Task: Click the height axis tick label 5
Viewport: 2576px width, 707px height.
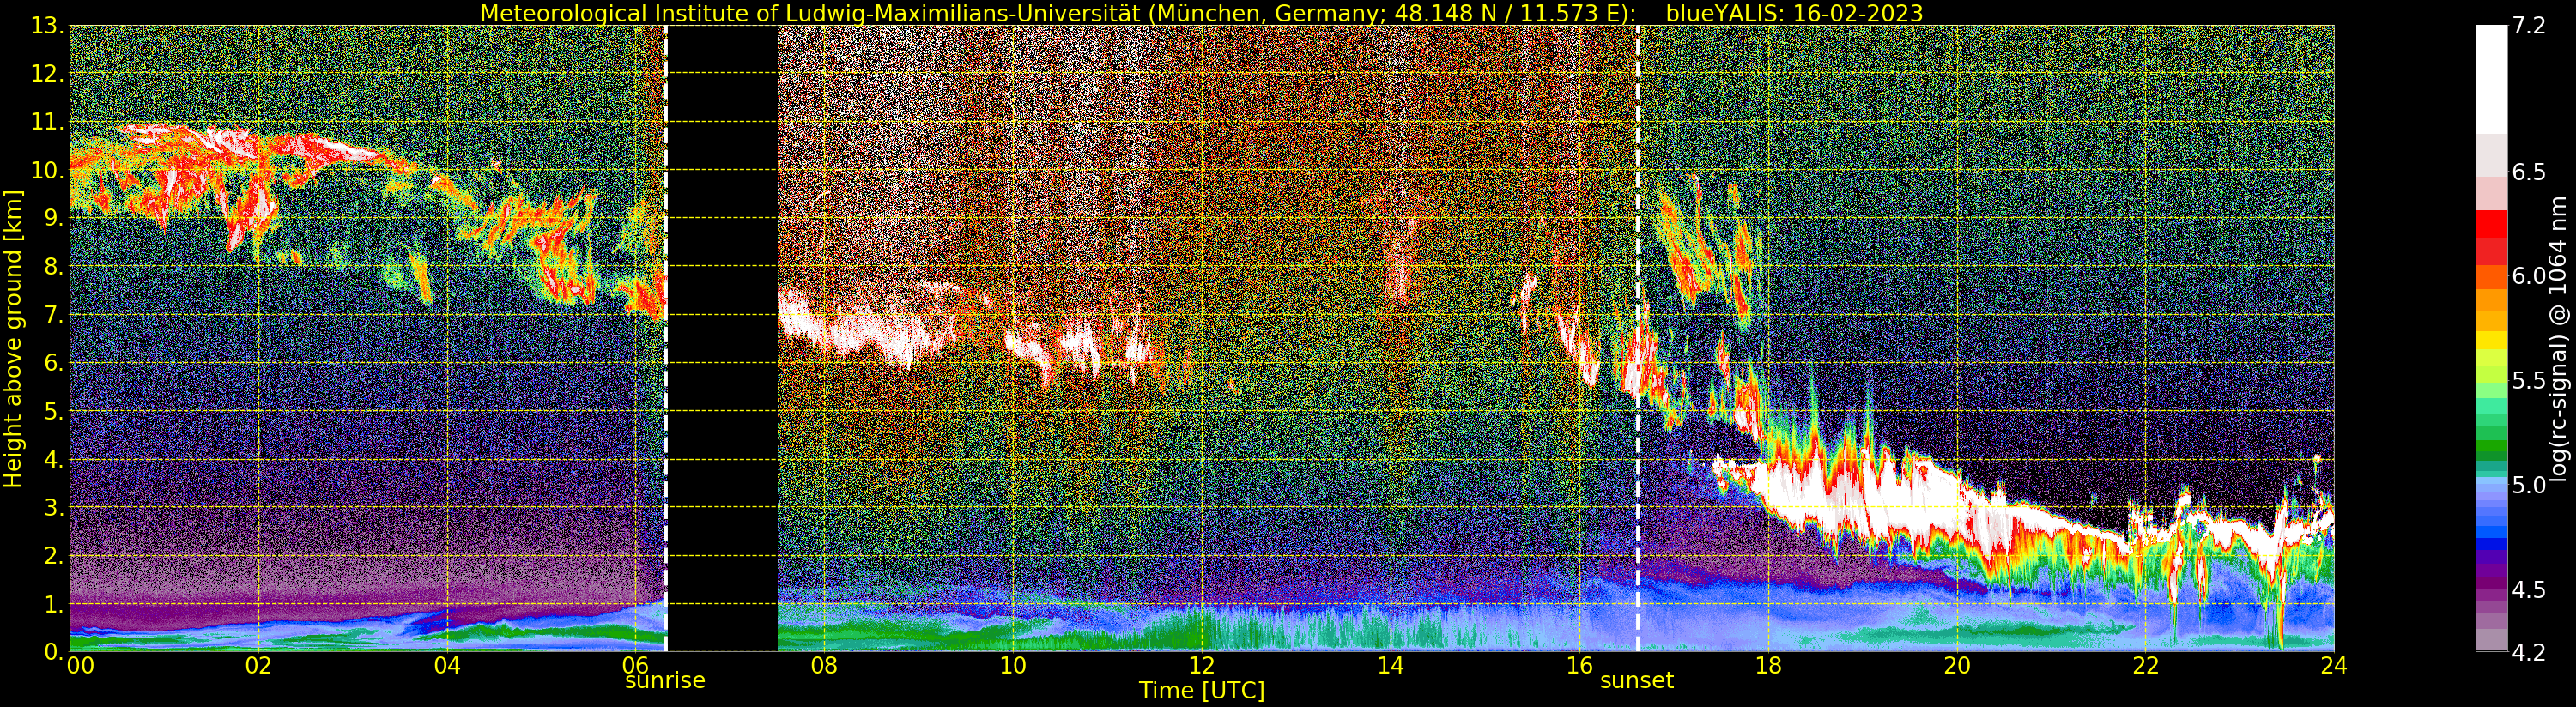Action: click(x=56, y=411)
